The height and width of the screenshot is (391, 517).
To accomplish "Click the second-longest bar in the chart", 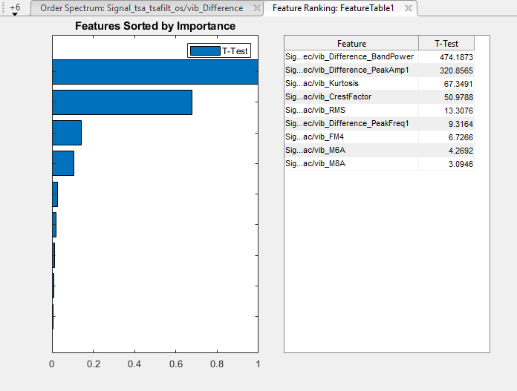I will tap(122, 102).
